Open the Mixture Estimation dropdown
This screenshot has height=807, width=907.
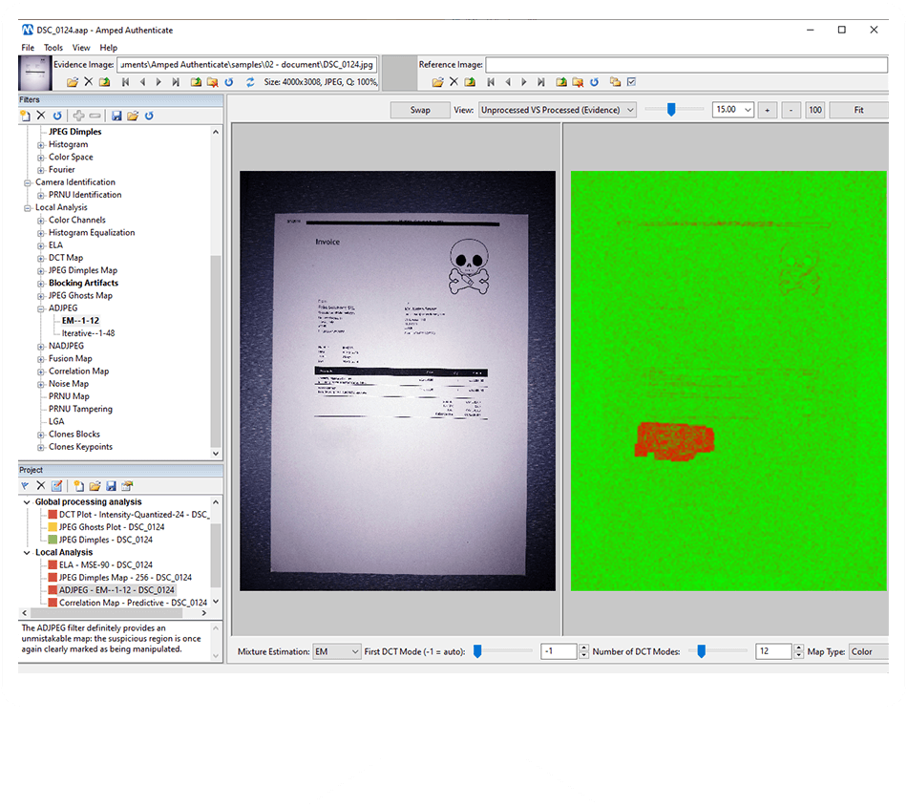pos(337,651)
